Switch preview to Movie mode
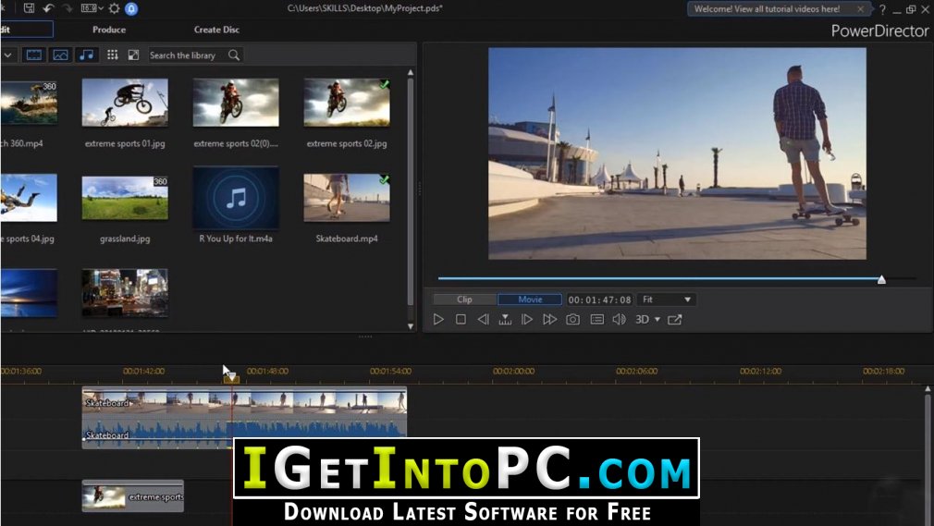 click(530, 299)
